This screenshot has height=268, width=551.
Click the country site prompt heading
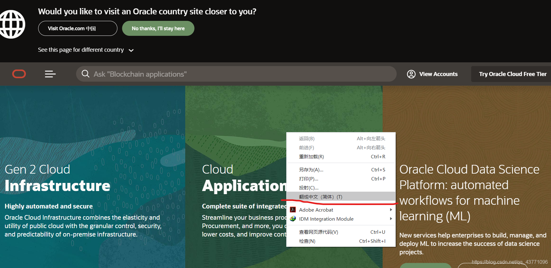point(147,12)
